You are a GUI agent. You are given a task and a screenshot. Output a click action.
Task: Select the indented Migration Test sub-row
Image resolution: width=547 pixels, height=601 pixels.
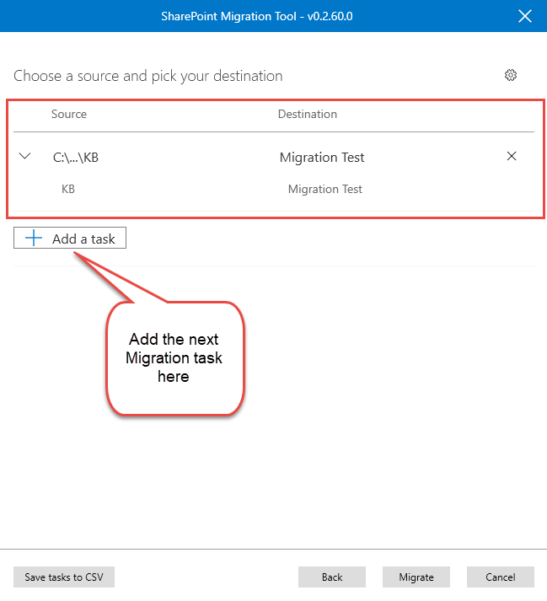pyautogui.click(x=325, y=189)
